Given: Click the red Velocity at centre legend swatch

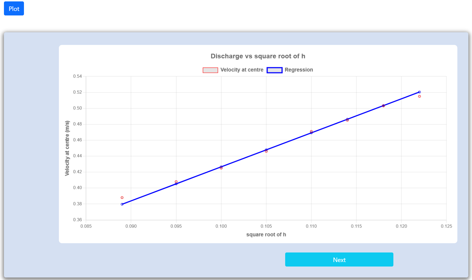Looking at the screenshot, I should pyautogui.click(x=210, y=70).
